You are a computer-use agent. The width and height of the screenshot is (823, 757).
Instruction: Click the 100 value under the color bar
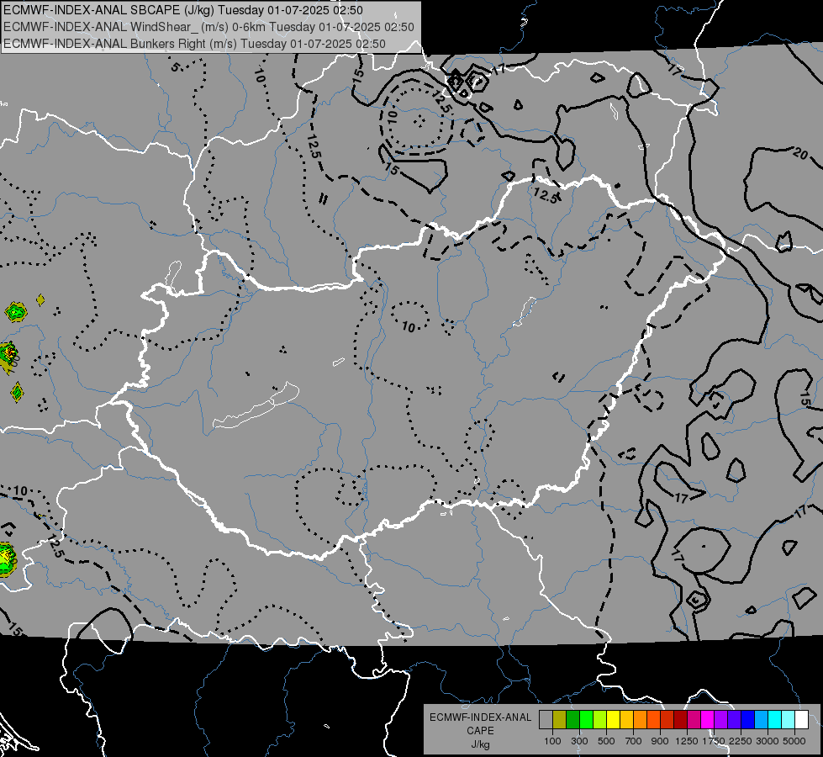tap(552, 741)
